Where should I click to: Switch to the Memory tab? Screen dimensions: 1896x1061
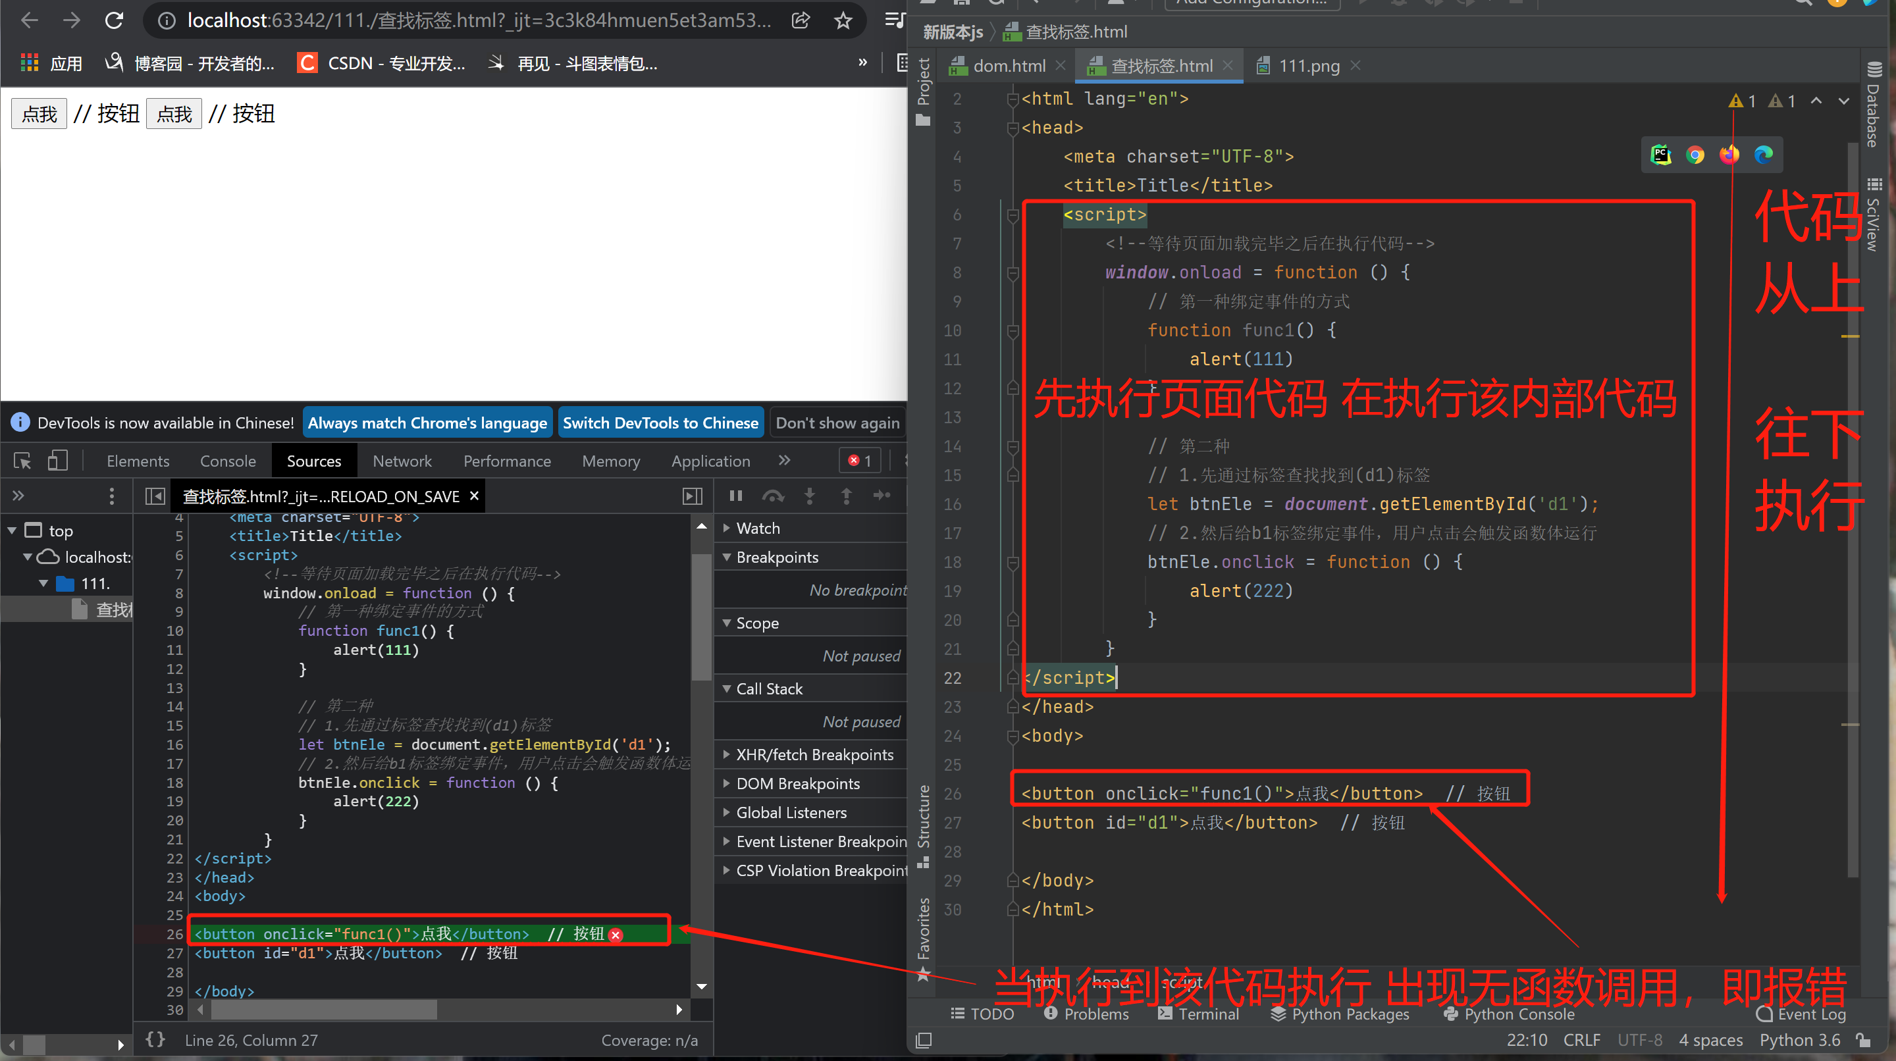[611, 461]
